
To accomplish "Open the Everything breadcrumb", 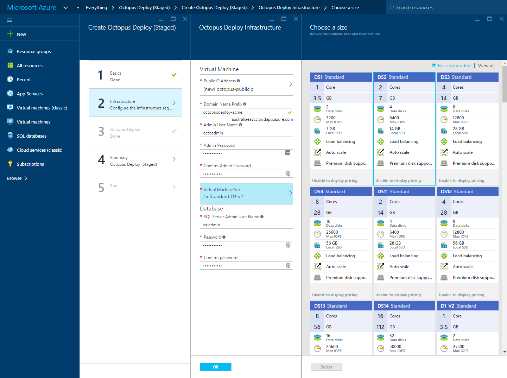I will [96, 7].
